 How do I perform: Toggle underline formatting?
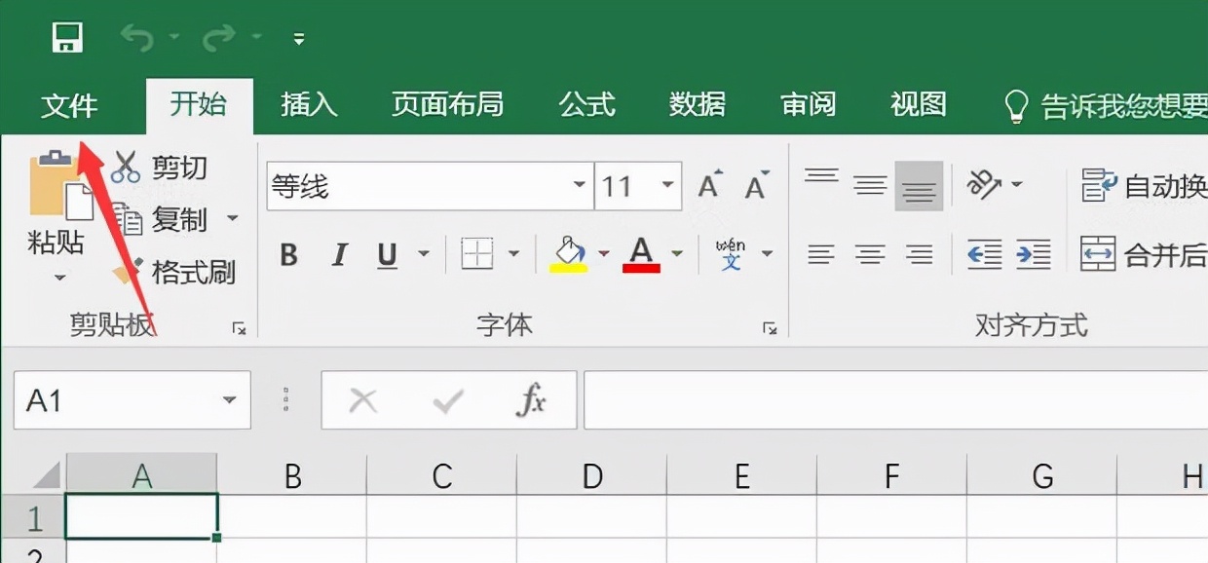[x=386, y=255]
